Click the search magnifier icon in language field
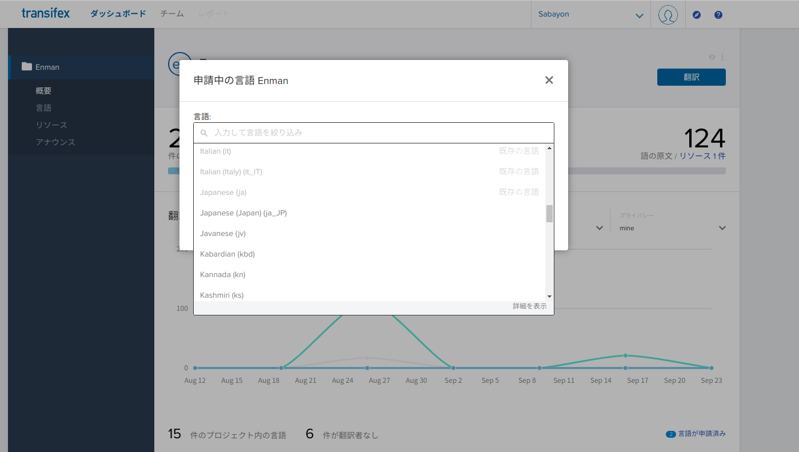799x452 pixels. pyautogui.click(x=204, y=133)
